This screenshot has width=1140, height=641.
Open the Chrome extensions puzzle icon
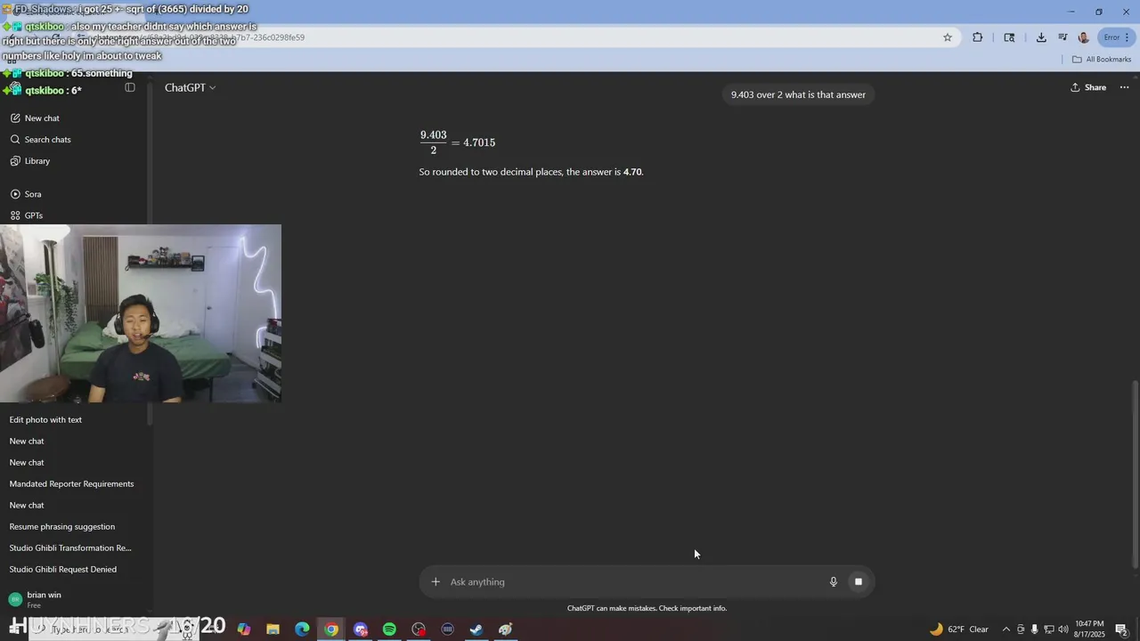(x=978, y=37)
